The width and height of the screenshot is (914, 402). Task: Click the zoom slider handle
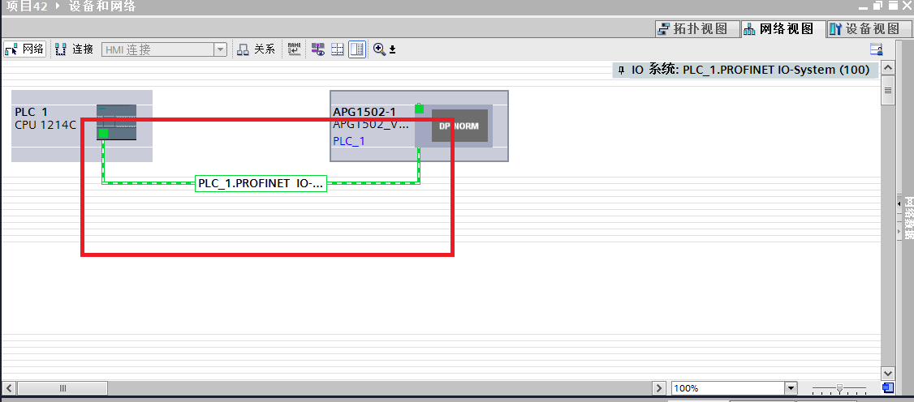(839, 388)
